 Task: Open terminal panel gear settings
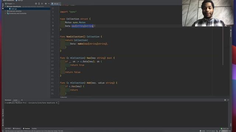click(225, 100)
